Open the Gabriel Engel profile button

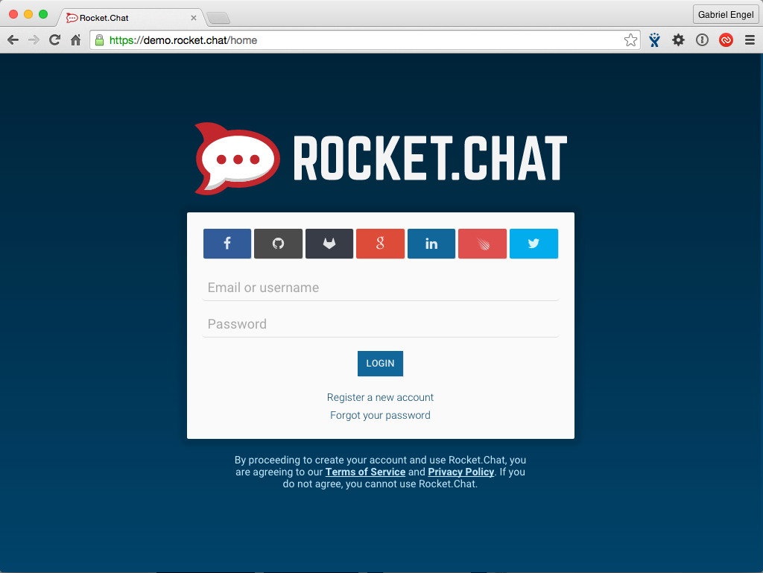click(726, 15)
